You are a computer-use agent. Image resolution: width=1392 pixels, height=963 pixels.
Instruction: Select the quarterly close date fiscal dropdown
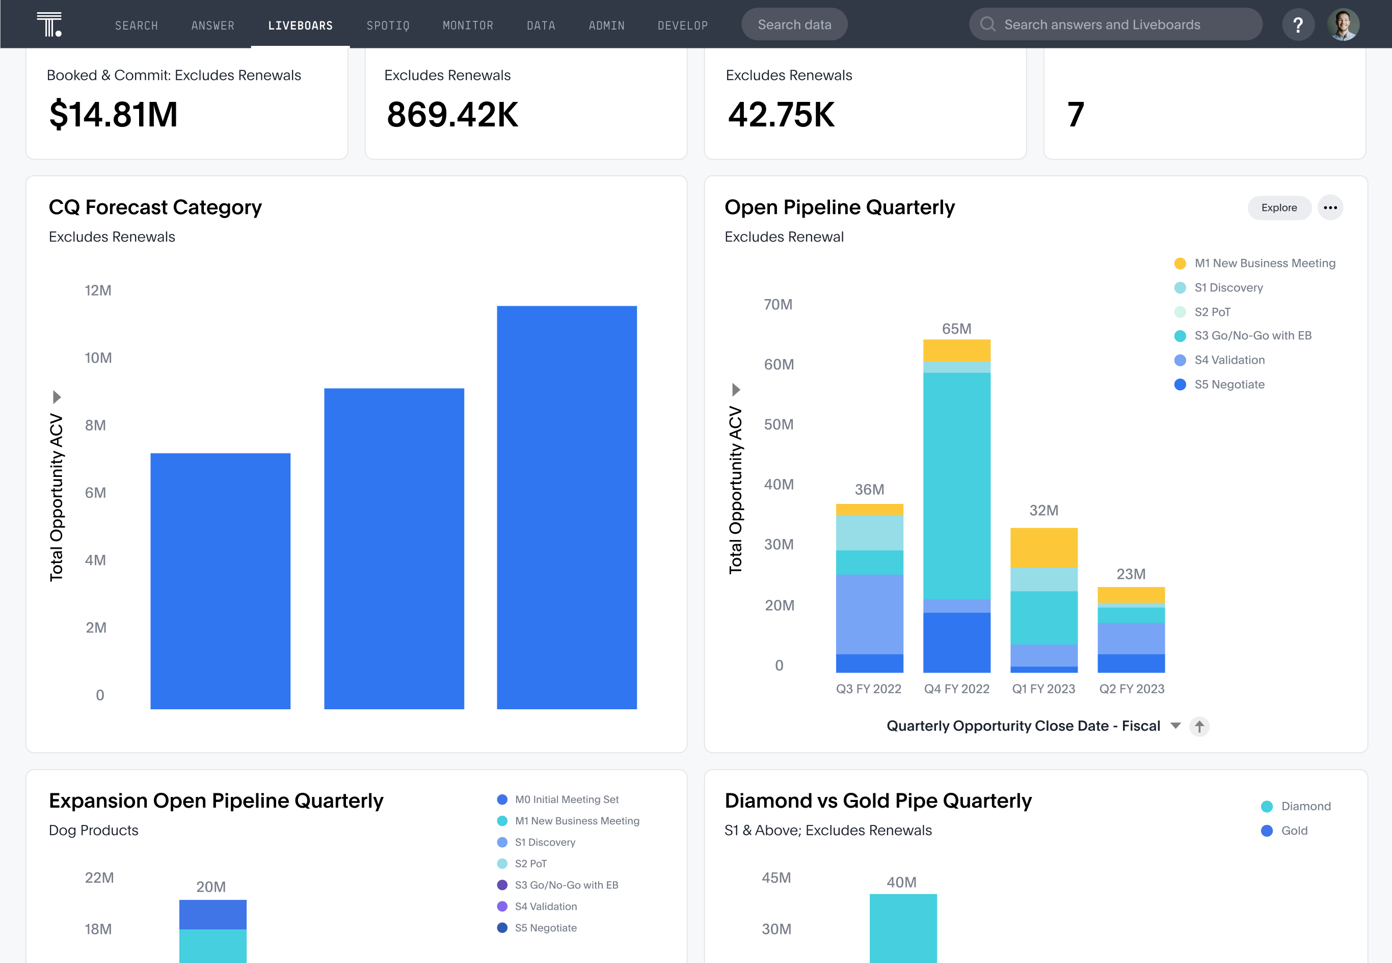1177,725
